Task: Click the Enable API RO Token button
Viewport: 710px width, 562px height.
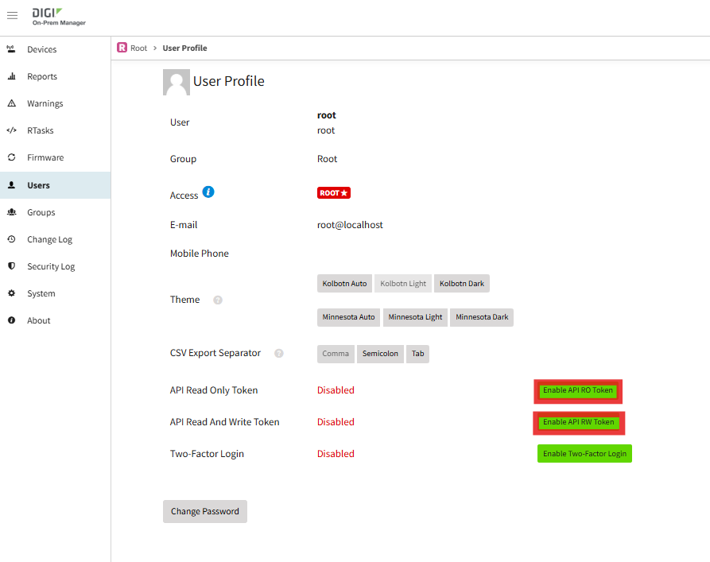Action: tap(578, 390)
